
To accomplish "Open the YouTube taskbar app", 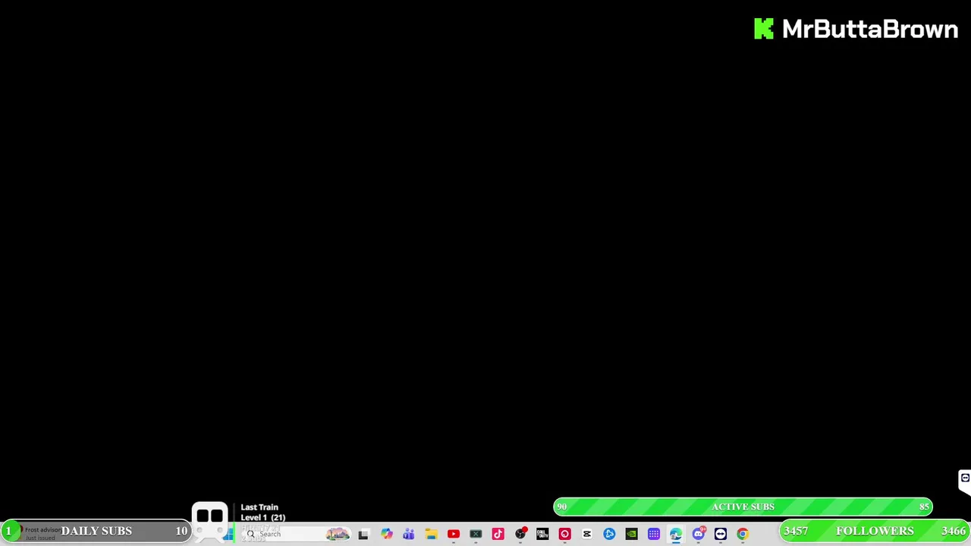I will [x=453, y=535].
